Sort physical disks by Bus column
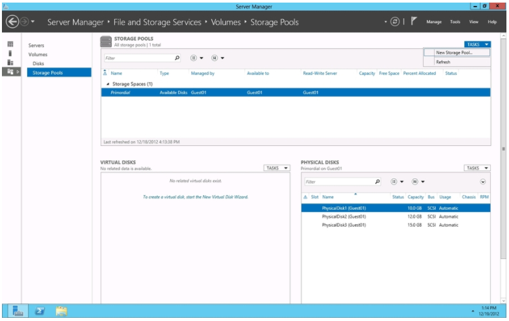The height and width of the screenshot is (321, 509). [x=431, y=197]
